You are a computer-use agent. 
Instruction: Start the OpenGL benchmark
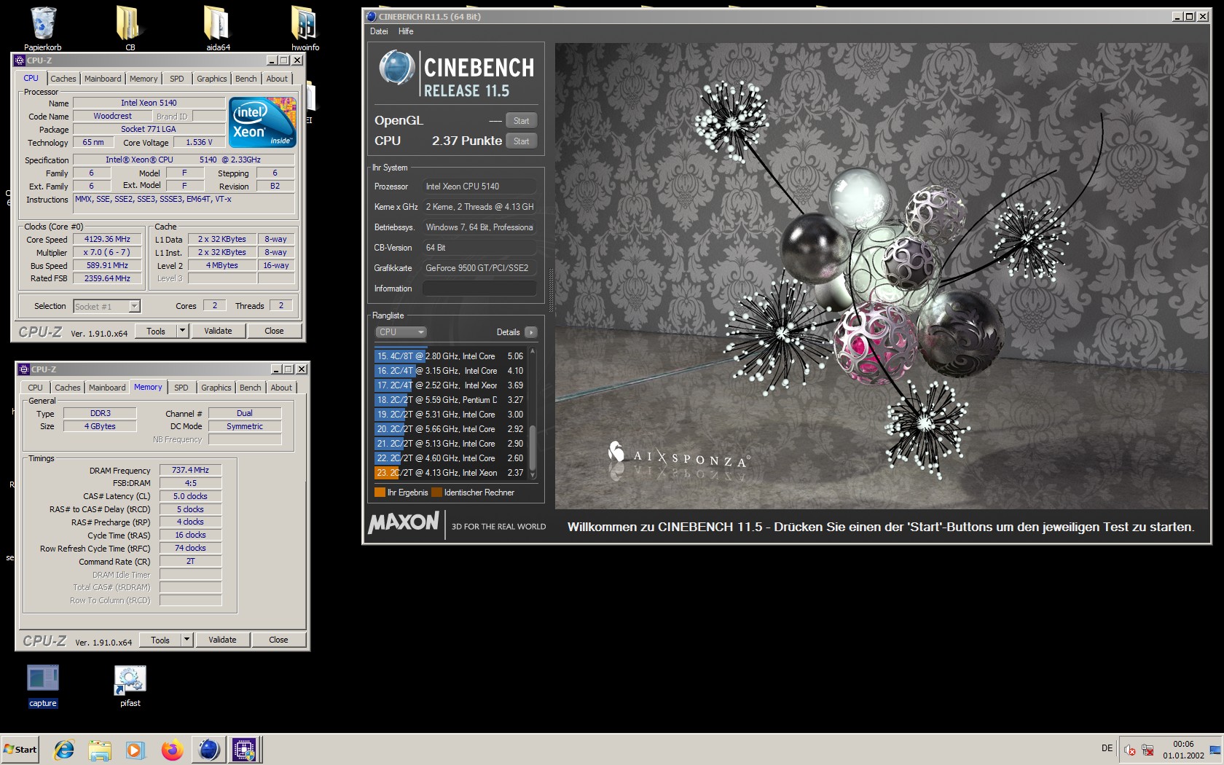coord(521,121)
